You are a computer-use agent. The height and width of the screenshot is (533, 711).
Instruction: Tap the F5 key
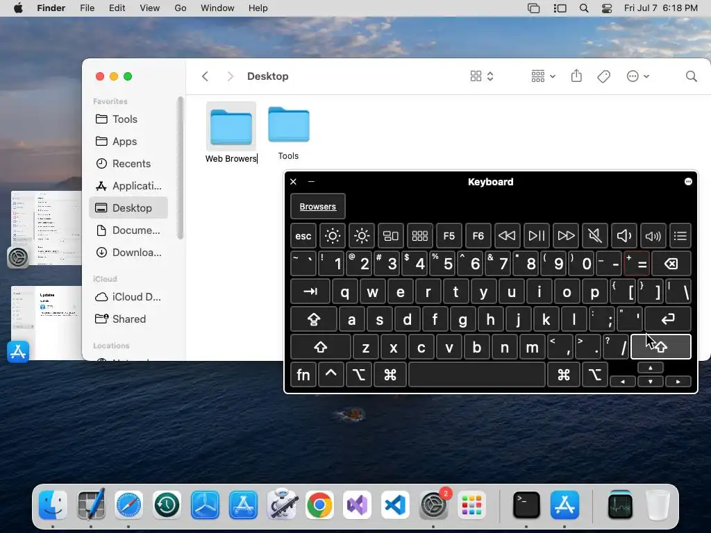(x=449, y=236)
